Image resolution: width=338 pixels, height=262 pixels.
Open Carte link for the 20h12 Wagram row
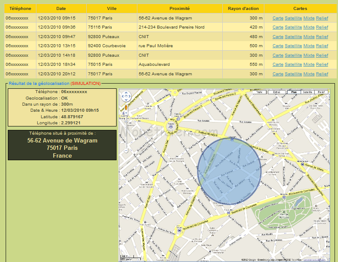[278, 74]
